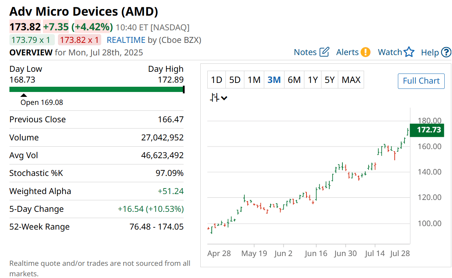The width and height of the screenshot is (452, 278).
Task: Click the bid quote 173.79 x 1
Action: [x=32, y=40]
